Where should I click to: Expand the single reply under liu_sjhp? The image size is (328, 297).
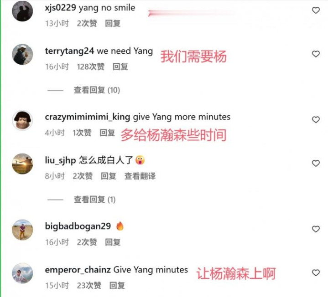pos(94,200)
